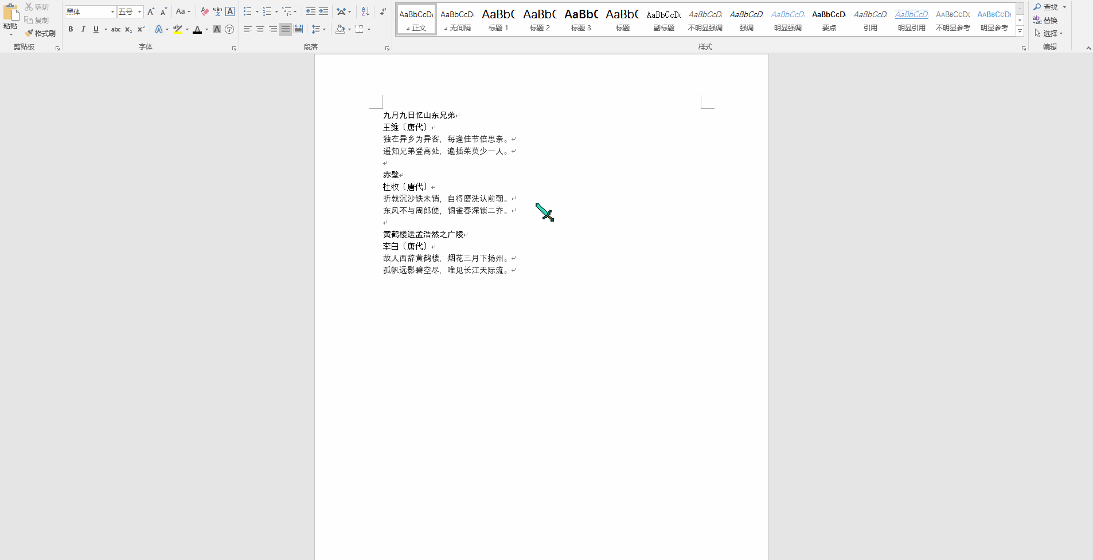Place cursor in title 九月九日忆山东兄弟

[419, 115]
